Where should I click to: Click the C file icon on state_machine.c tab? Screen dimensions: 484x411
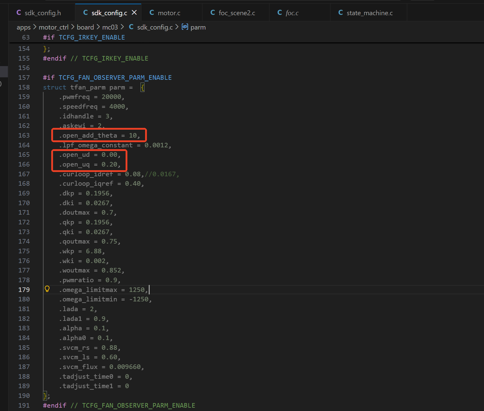coord(341,12)
